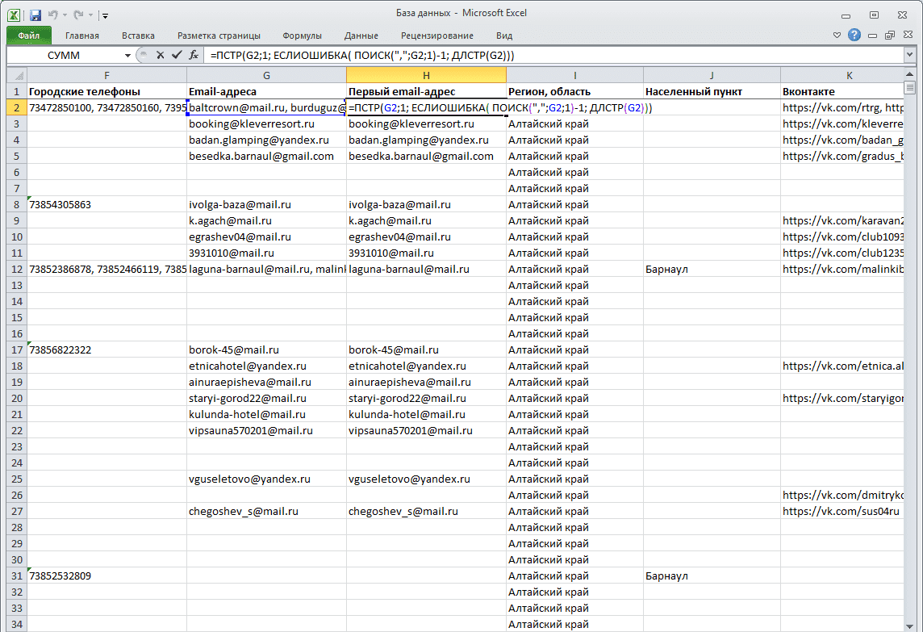Image resolution: width=923 pixels, height=632 pixels.
Task: Cancel formula entry with the X icon
Action: [160, 55]
